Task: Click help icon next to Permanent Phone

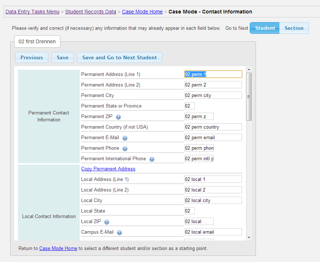Action: [x=125, y=149]
